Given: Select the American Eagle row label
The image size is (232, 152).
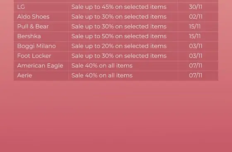Looking at the screenshot, I should (40, 66).
